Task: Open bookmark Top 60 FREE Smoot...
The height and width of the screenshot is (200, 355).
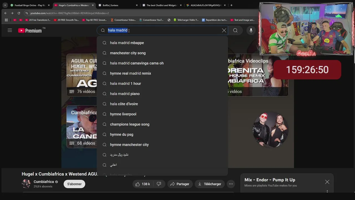Action: coord(95,20)
